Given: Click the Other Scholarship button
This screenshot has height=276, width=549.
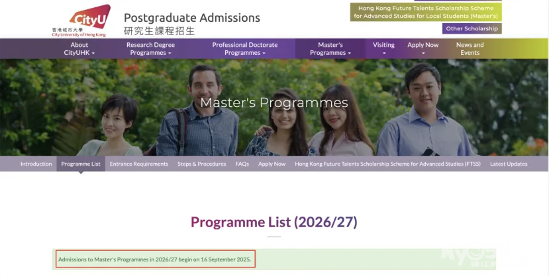Looking at the screenshot, I should pos(472,29).
